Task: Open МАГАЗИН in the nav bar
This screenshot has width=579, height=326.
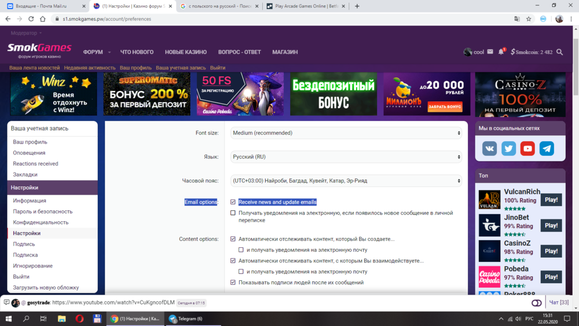Action: [285, 52]
